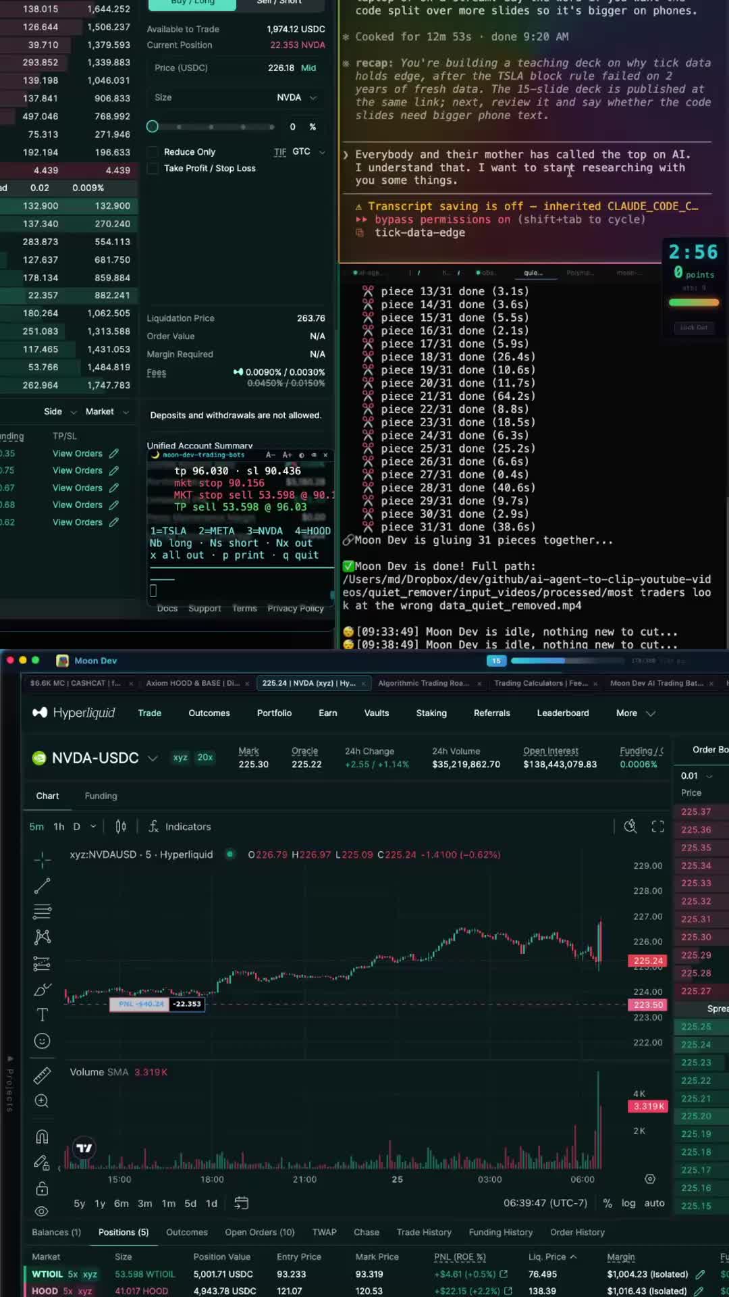
Task: Select the trend line drawing tool
Action: point(42,886)
